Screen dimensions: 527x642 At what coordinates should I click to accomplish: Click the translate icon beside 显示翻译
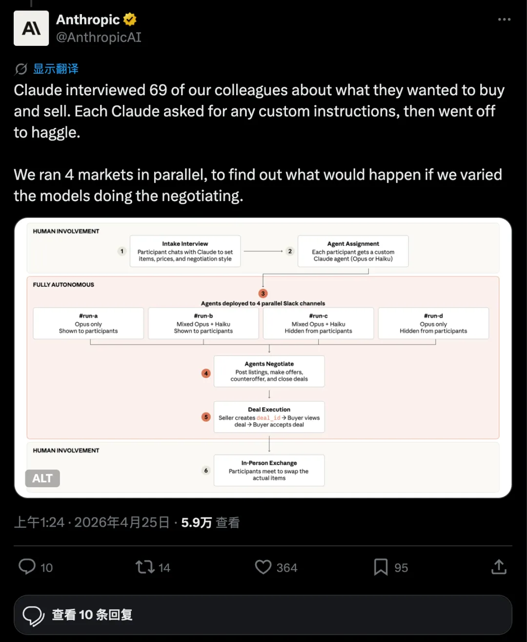click(x=21, y=69)
